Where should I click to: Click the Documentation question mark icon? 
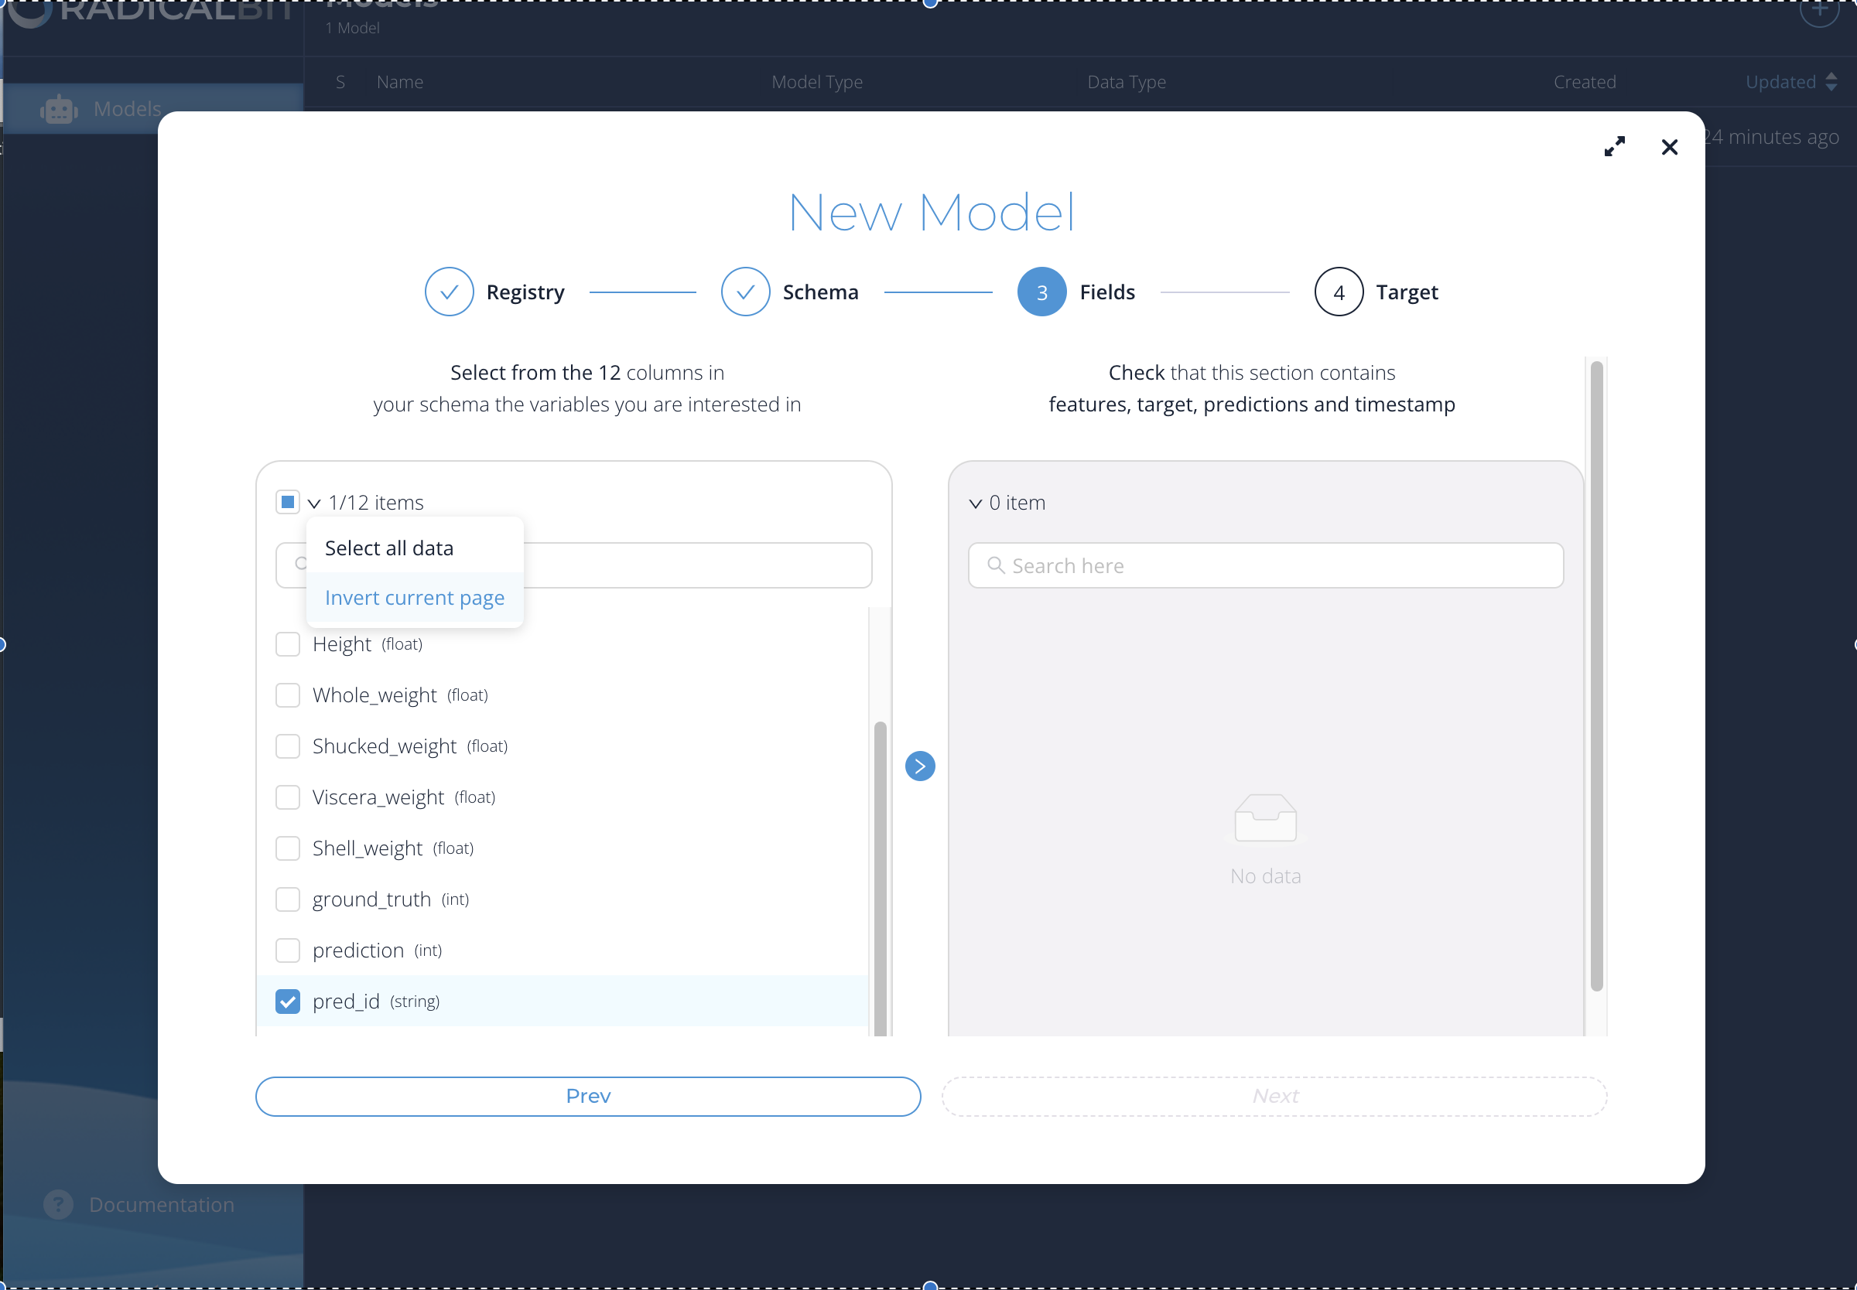coord(58,1204)
